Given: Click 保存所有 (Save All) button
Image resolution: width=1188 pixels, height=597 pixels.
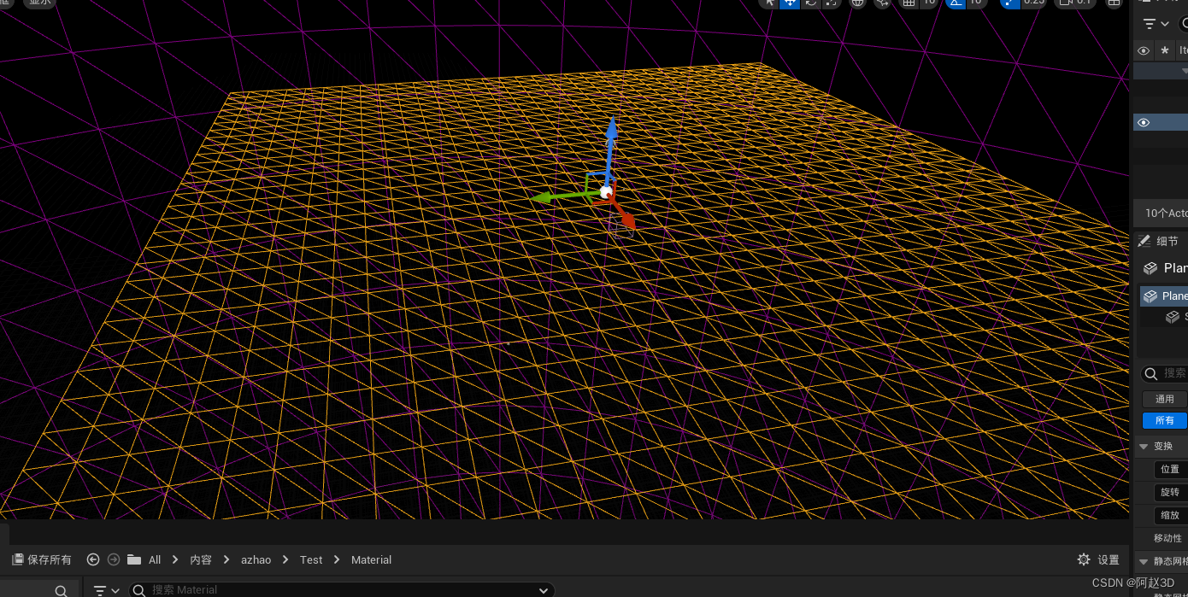Looking at the screenshot, I should 42,559.
